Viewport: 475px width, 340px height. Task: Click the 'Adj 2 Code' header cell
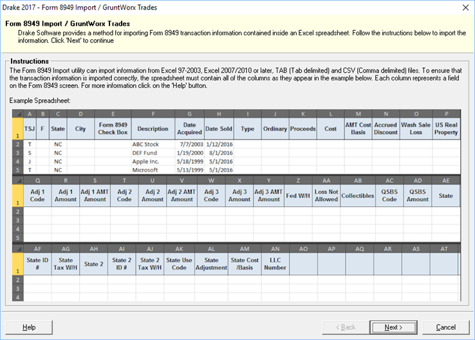(x=124, y=196)
